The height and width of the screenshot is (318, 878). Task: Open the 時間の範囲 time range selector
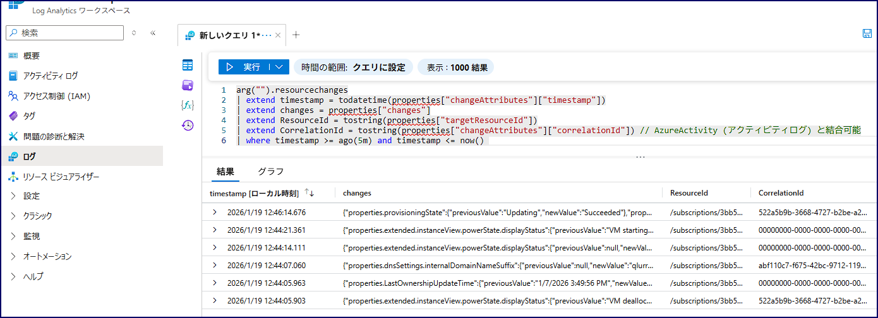[353, 67]
